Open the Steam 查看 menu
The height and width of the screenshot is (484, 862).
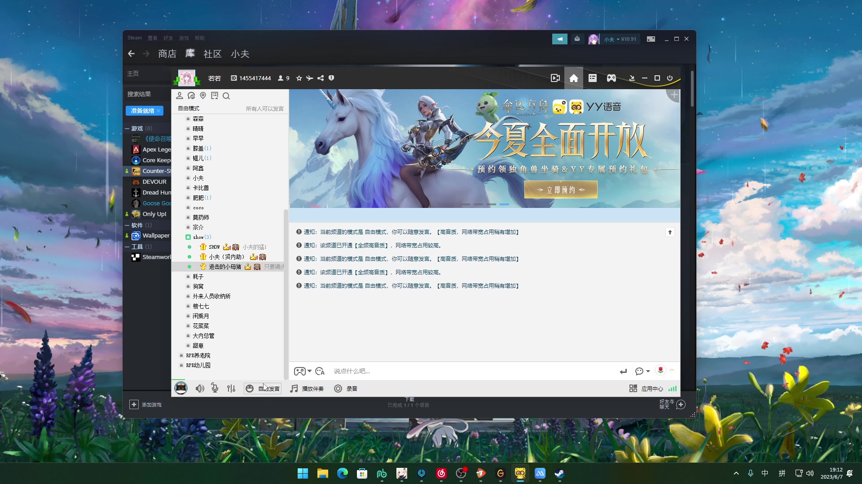tap(153, 38)
